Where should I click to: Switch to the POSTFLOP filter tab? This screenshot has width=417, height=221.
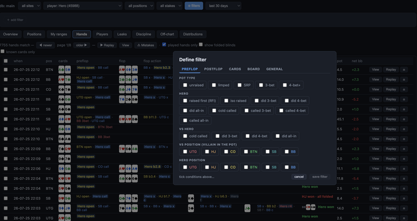click(x=213, y=69)
